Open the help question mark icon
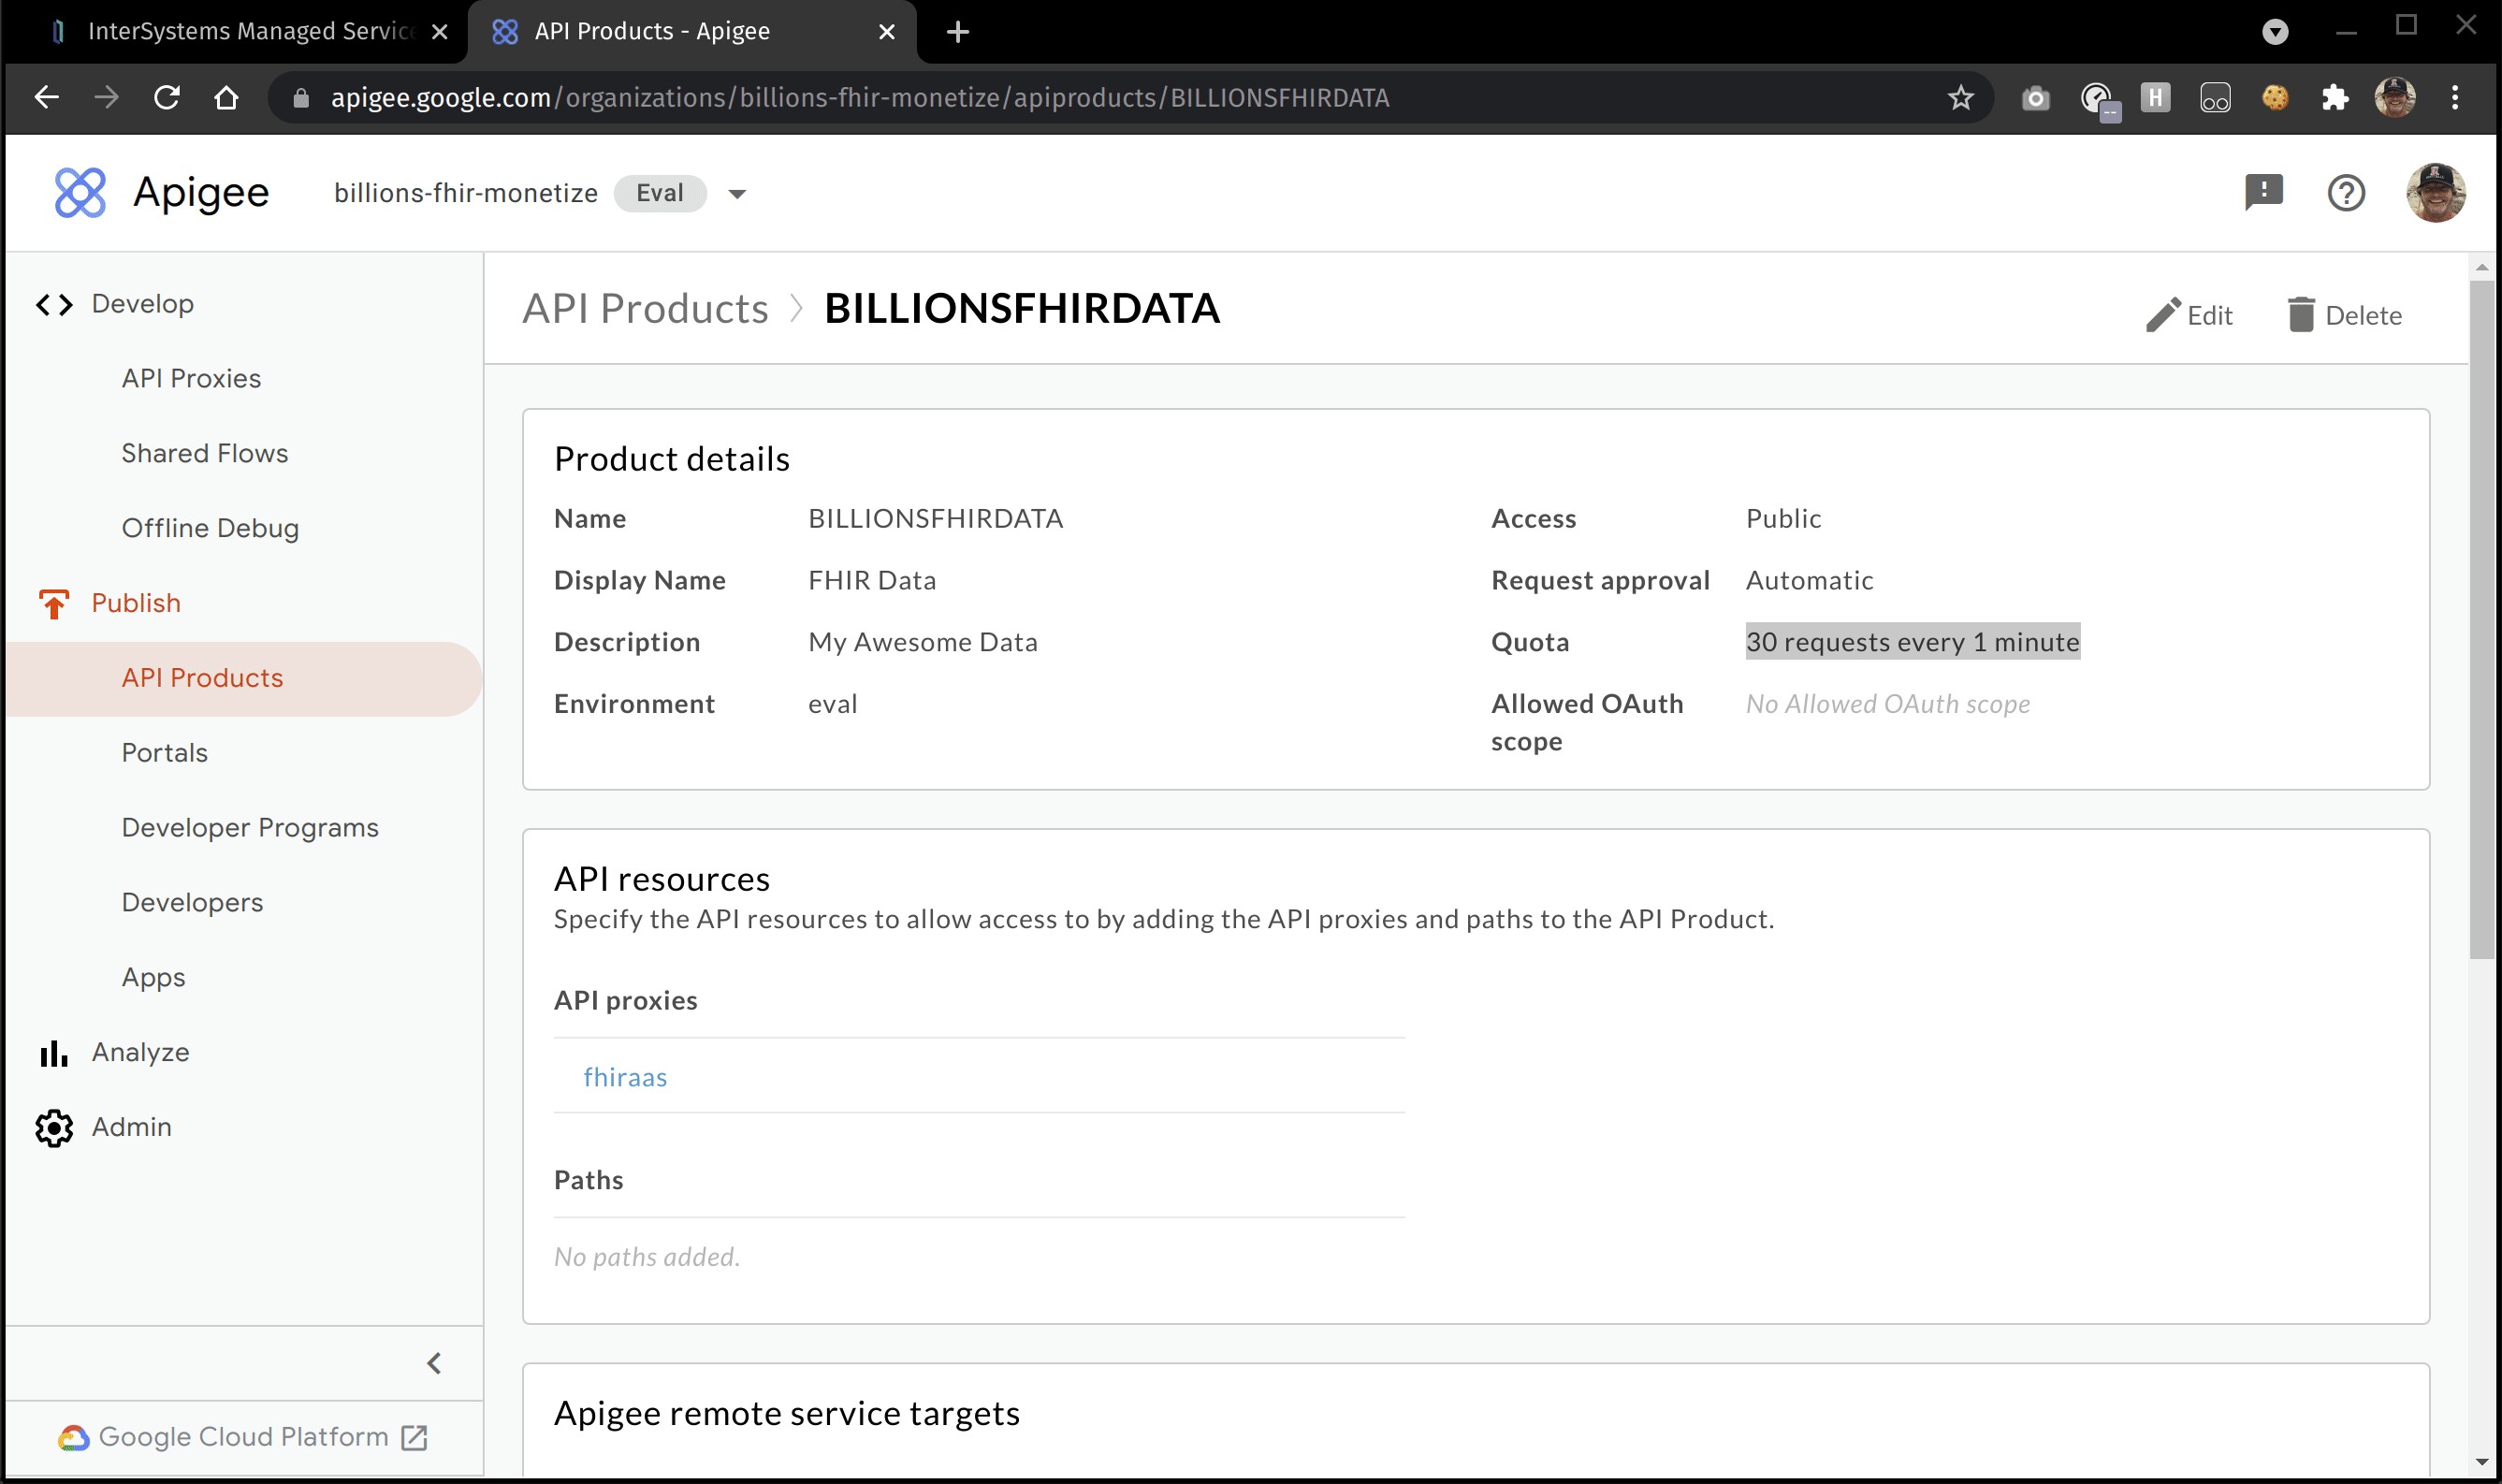The height and width of the screenshot is (1484, 2502). point(2346,192)
